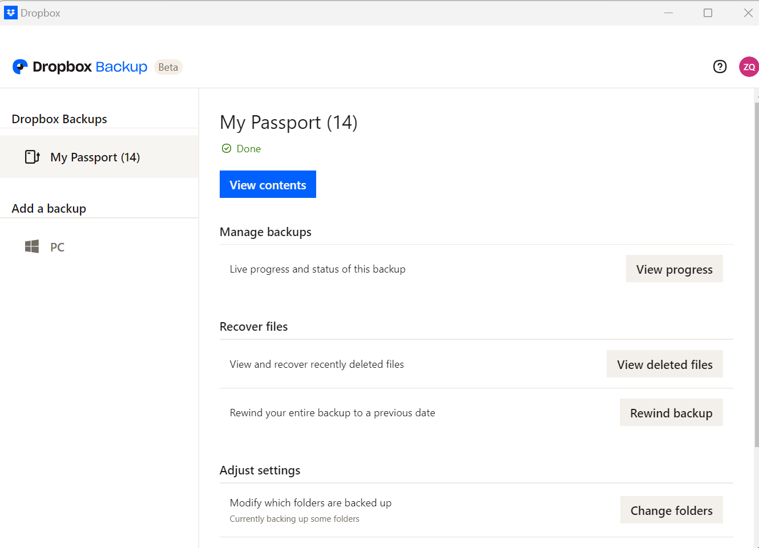Click the 'Dropbox Backups' sidebar heading

point(59,119)
